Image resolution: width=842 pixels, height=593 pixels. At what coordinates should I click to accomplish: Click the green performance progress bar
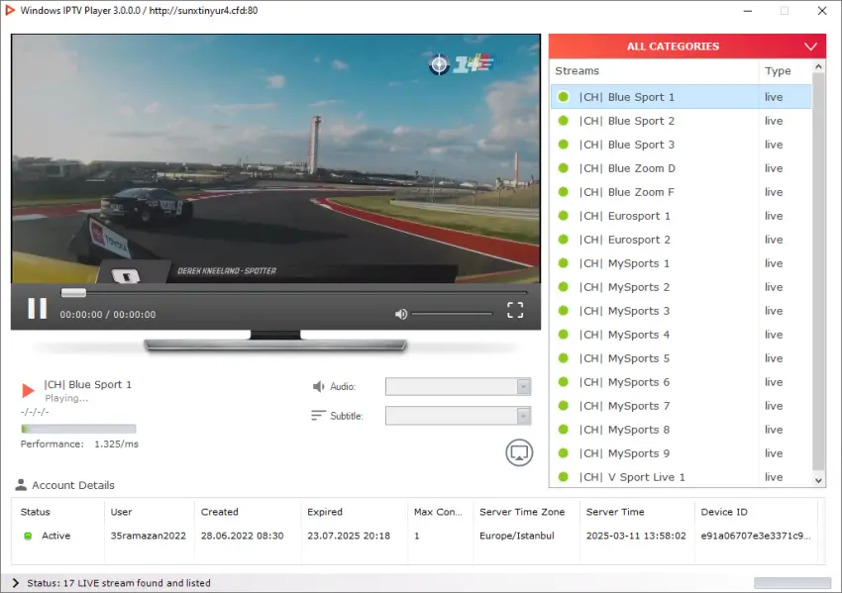[x=78, y=429]
